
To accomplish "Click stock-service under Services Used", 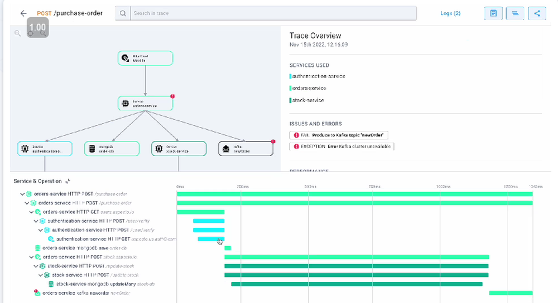I will click(307, 100).
